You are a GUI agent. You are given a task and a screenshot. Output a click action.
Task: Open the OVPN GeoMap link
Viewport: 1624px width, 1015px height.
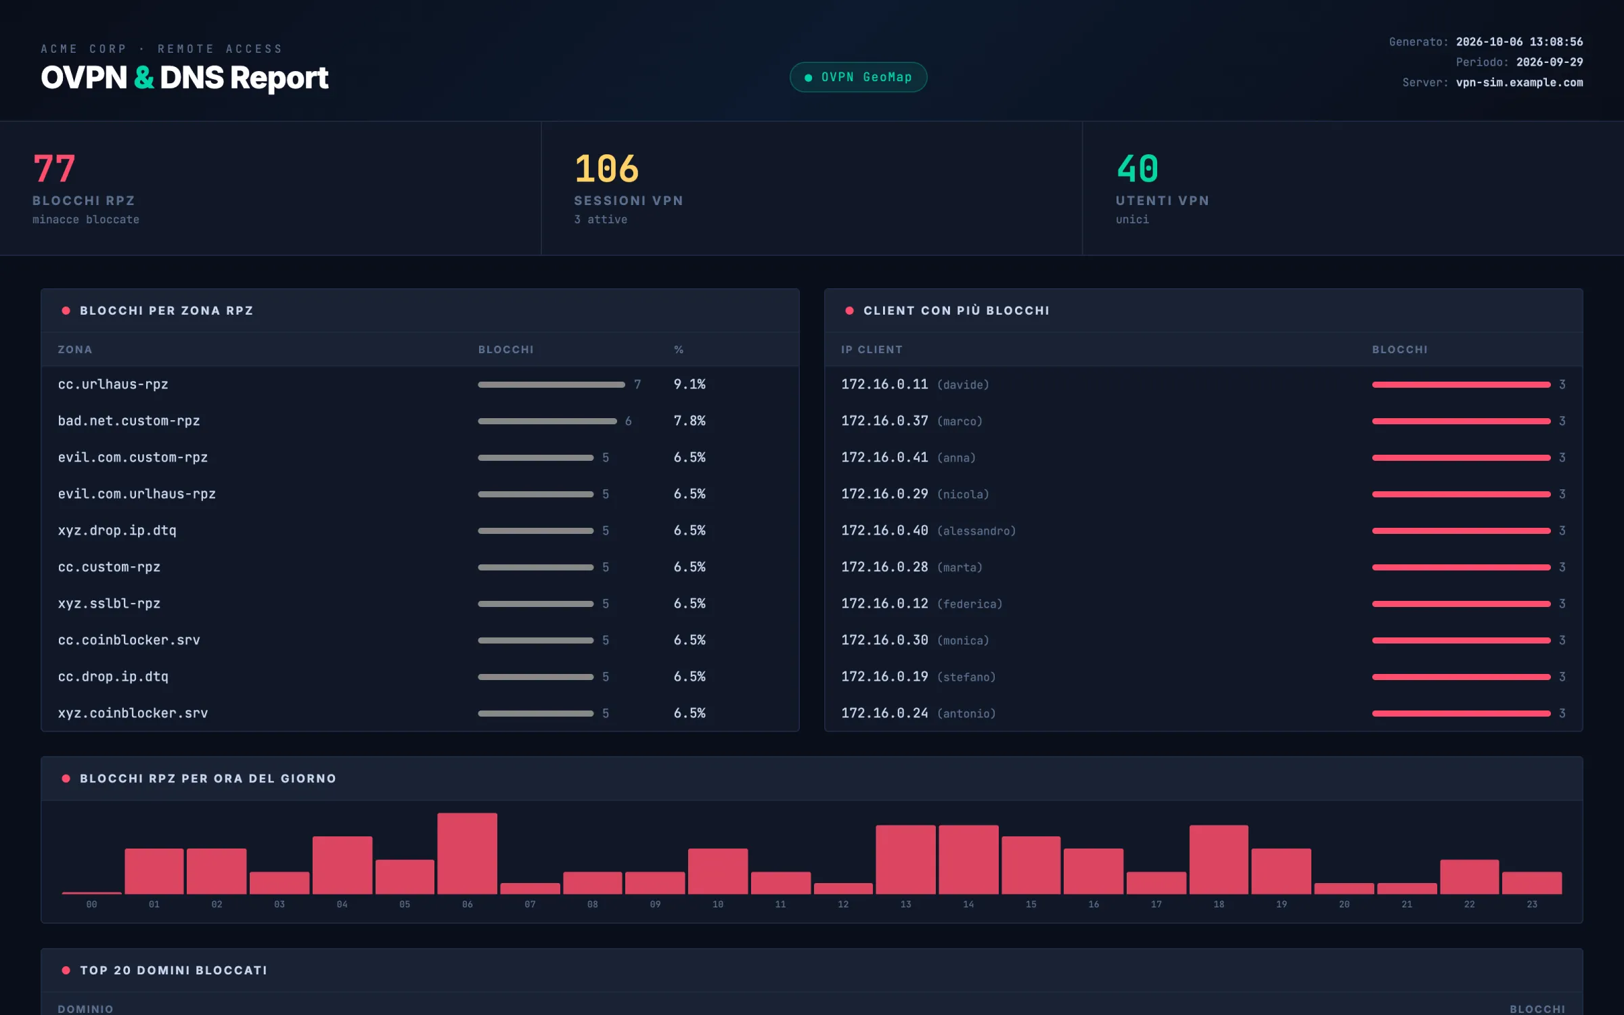tap(858, 77)
